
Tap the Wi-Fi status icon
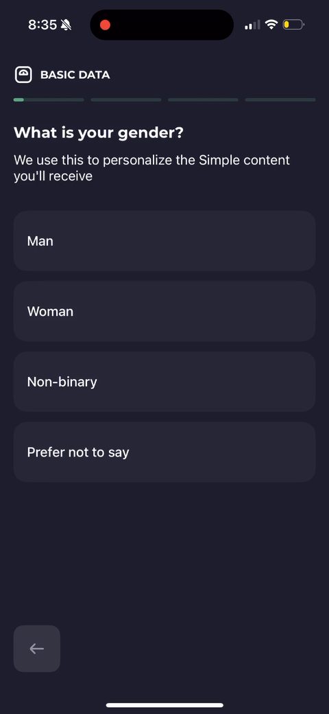pos(271,25)
